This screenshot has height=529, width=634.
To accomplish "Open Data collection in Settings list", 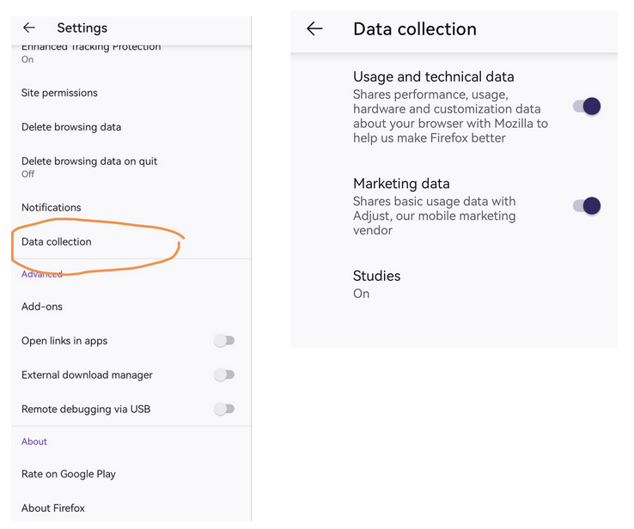I will [x=131, y=241].
